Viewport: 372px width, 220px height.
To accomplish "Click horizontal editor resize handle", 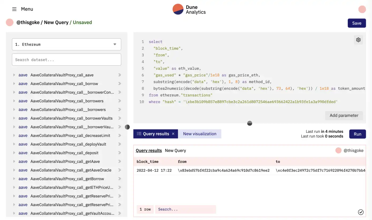I will pyautogui.click(x=250, y=123).
